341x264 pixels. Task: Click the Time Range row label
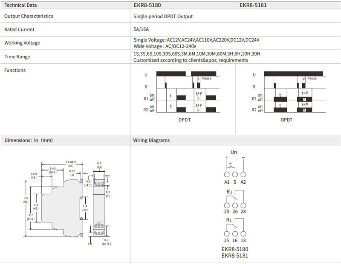pyautogui.click(x=17, y=57)
